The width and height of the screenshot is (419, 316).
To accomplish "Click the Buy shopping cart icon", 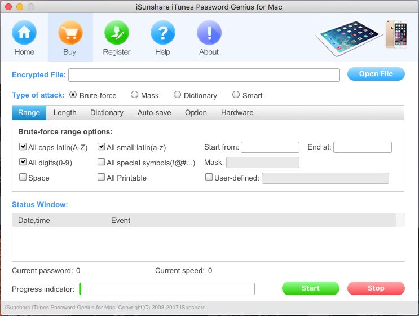I will pyautogui.click(x=70, y=33).
